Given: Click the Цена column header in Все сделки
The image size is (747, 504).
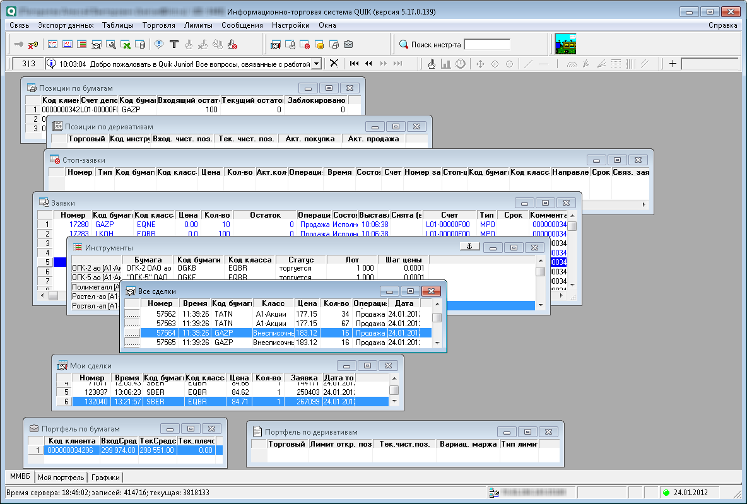Looking at the screenshot, I should tap(307, 303).
